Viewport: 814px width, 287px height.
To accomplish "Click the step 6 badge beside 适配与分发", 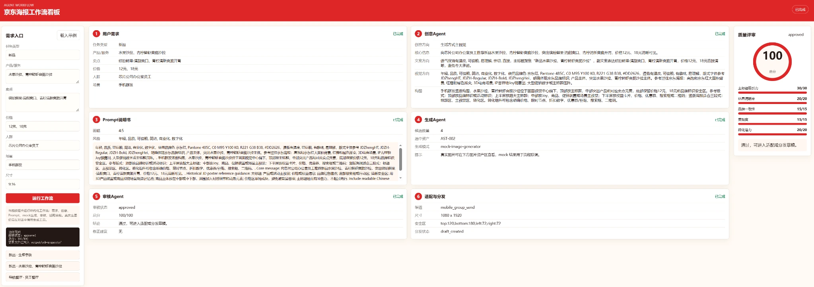I will click(418, 196).
